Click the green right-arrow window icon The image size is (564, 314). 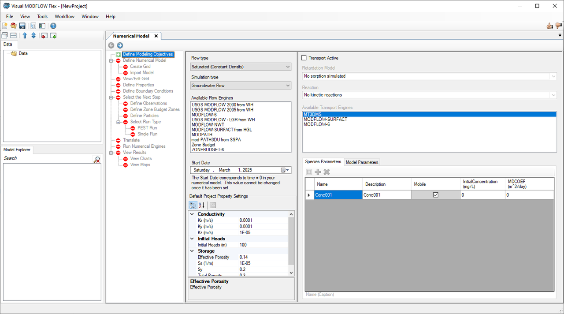pos(53,36)
